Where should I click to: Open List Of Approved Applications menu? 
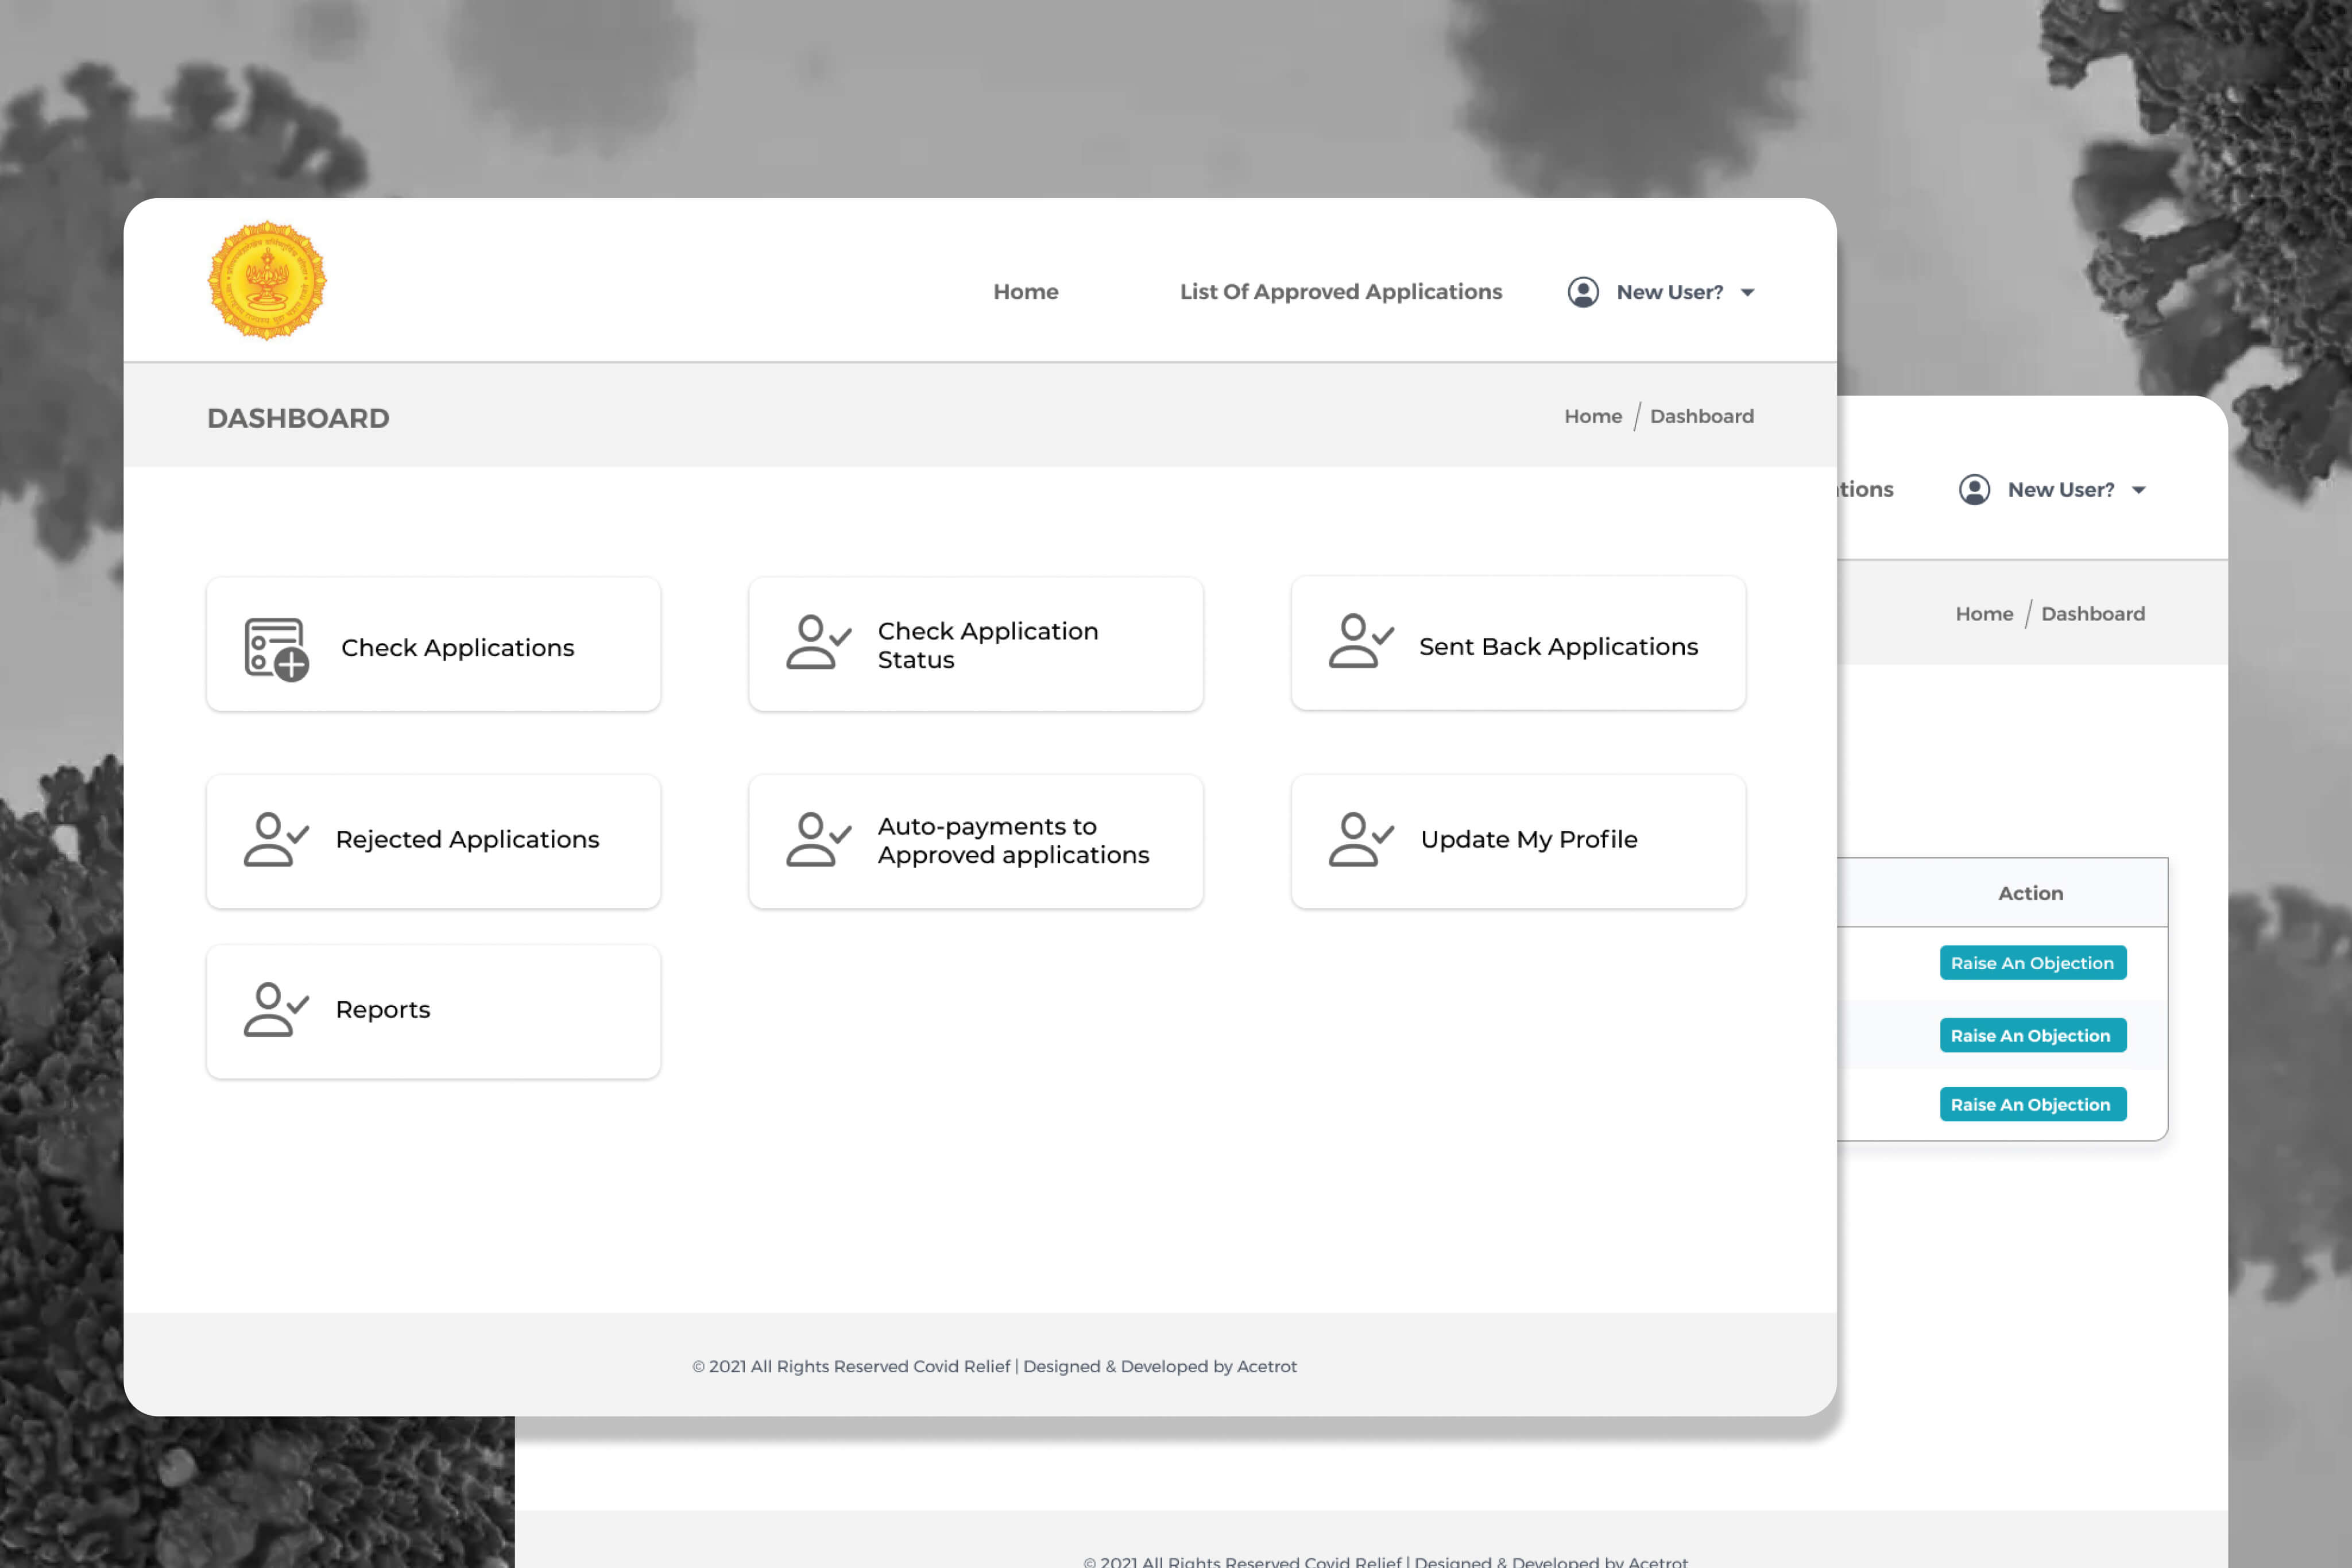(1340, 292)
